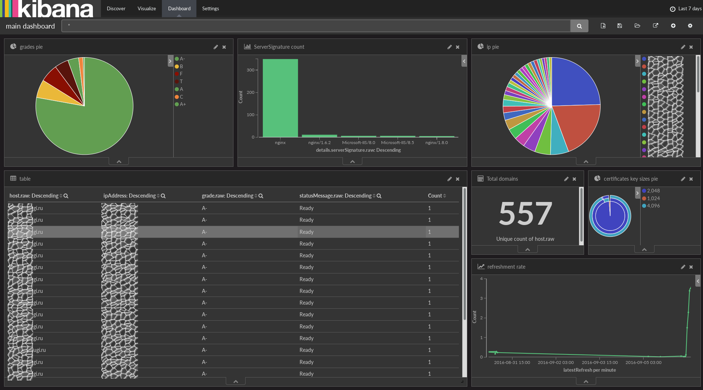Click the ip pie legend scrollbar
Viewport: 703px width, 390px height.
[x=698, y=74]
